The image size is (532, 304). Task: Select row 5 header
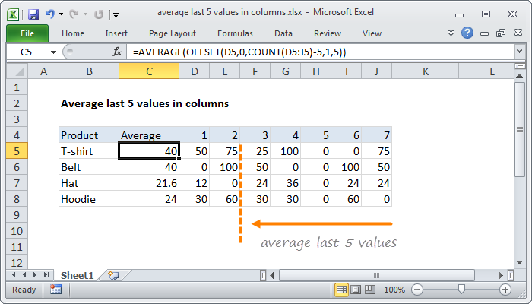tap(17, 151)
